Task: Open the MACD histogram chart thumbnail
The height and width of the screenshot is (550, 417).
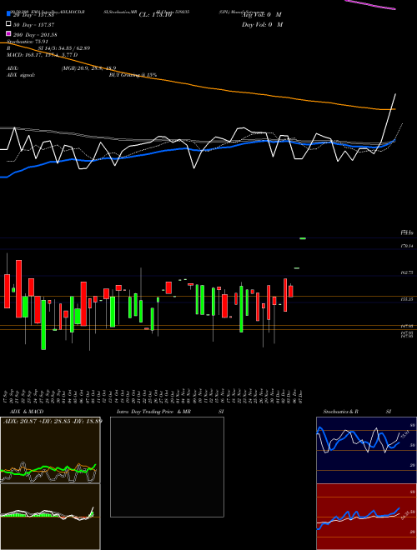Action: (50, 517)
